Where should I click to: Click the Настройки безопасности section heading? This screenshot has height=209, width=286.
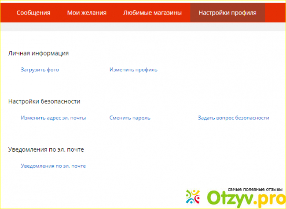click(44, 101)
